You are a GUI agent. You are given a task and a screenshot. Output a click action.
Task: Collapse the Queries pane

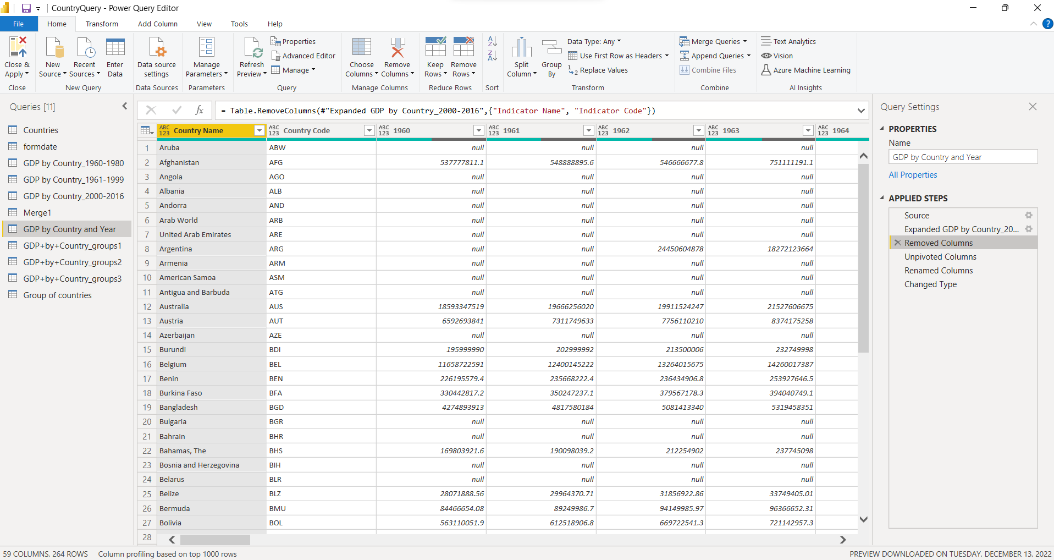tap(125, 106)
